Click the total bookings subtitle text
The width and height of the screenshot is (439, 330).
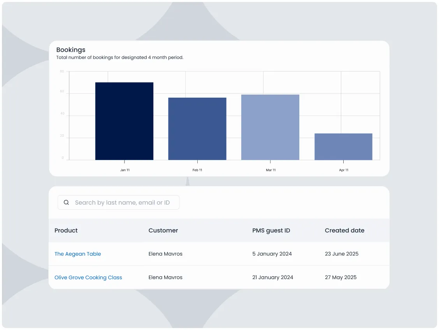(x=120, y=57)
